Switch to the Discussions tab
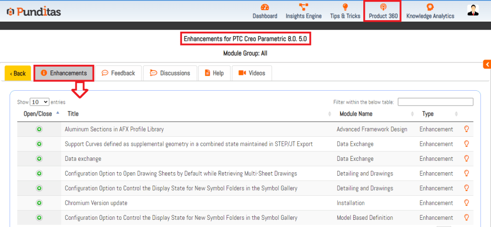 tap(170, 73)
